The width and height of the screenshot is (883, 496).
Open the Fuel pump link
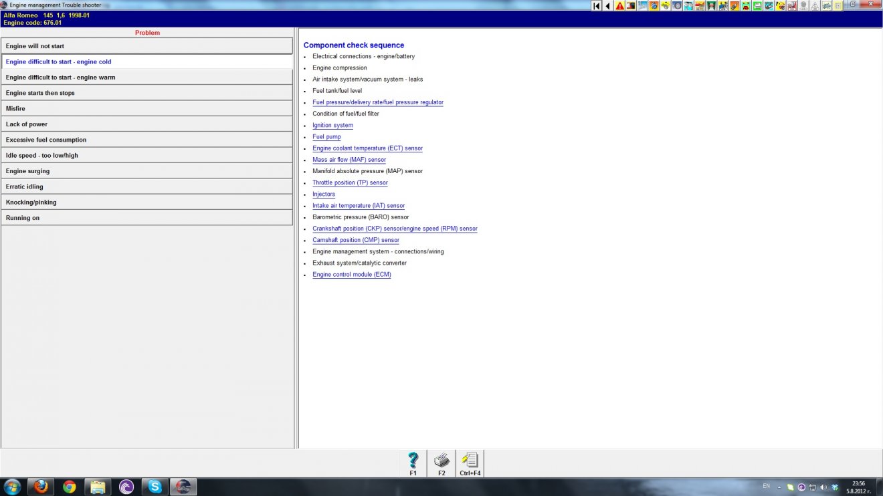[326, 137]
